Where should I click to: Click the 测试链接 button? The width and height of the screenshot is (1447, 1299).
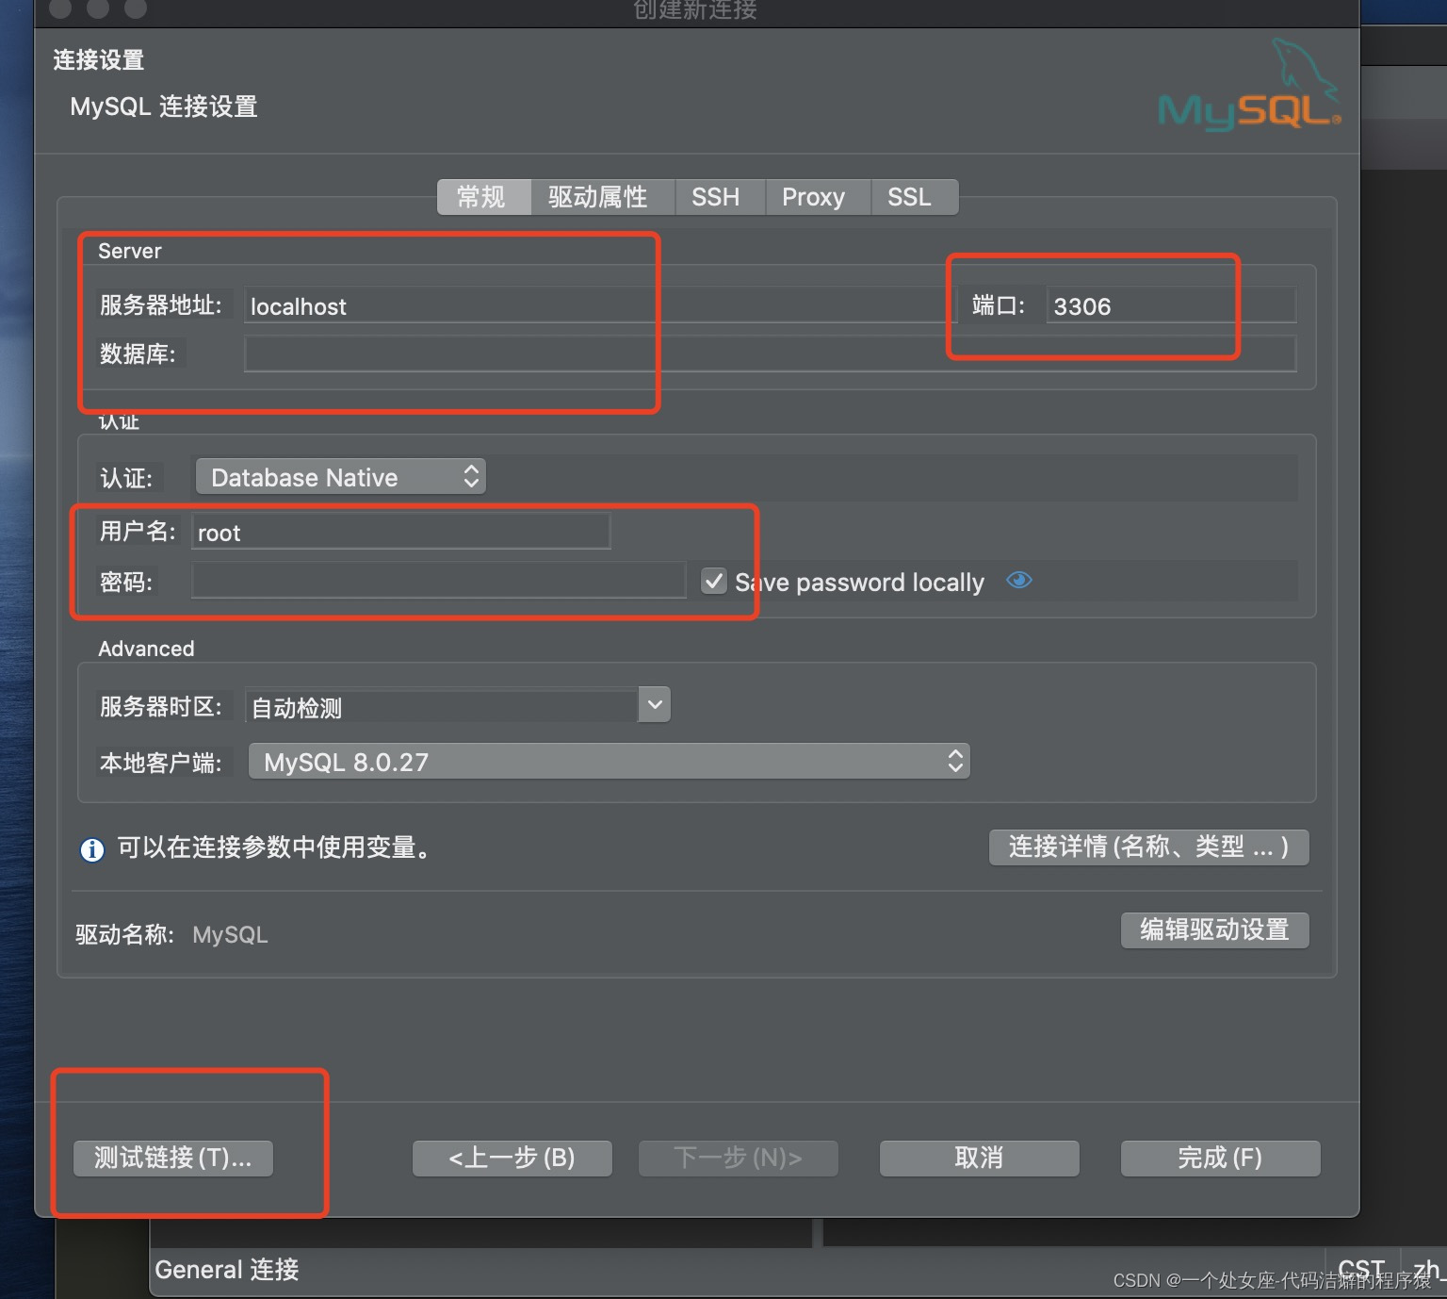pos(171,1158)
